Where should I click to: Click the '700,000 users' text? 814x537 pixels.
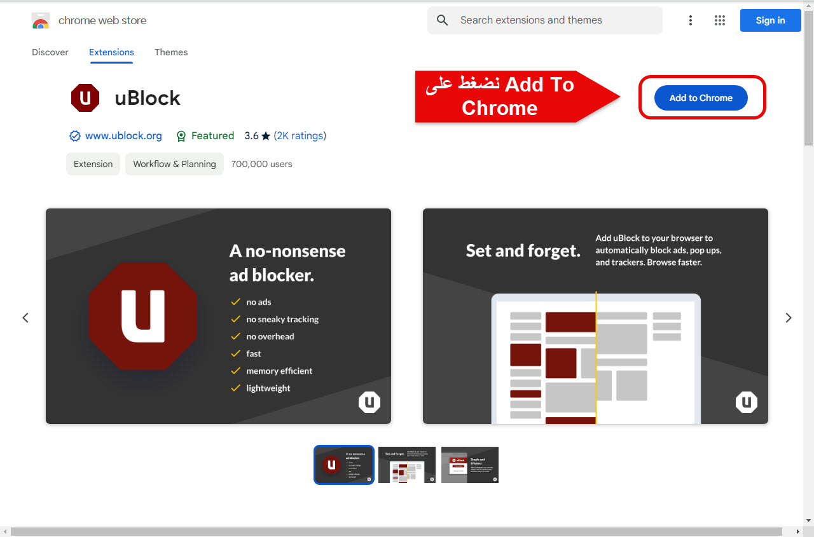point(262,164)
